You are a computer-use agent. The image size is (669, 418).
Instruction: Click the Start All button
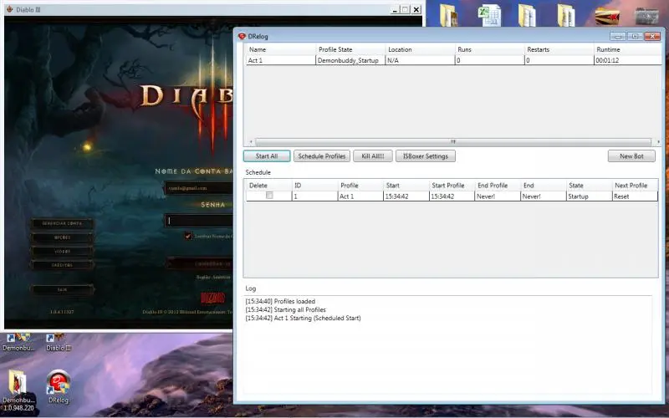[267, 156]
